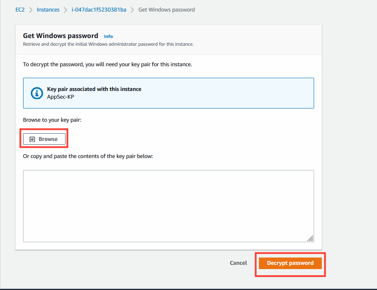The height and width of the screenshot is (290, 377).
Task: Click the upload icon inside Browse button
Action: [32, 139]
